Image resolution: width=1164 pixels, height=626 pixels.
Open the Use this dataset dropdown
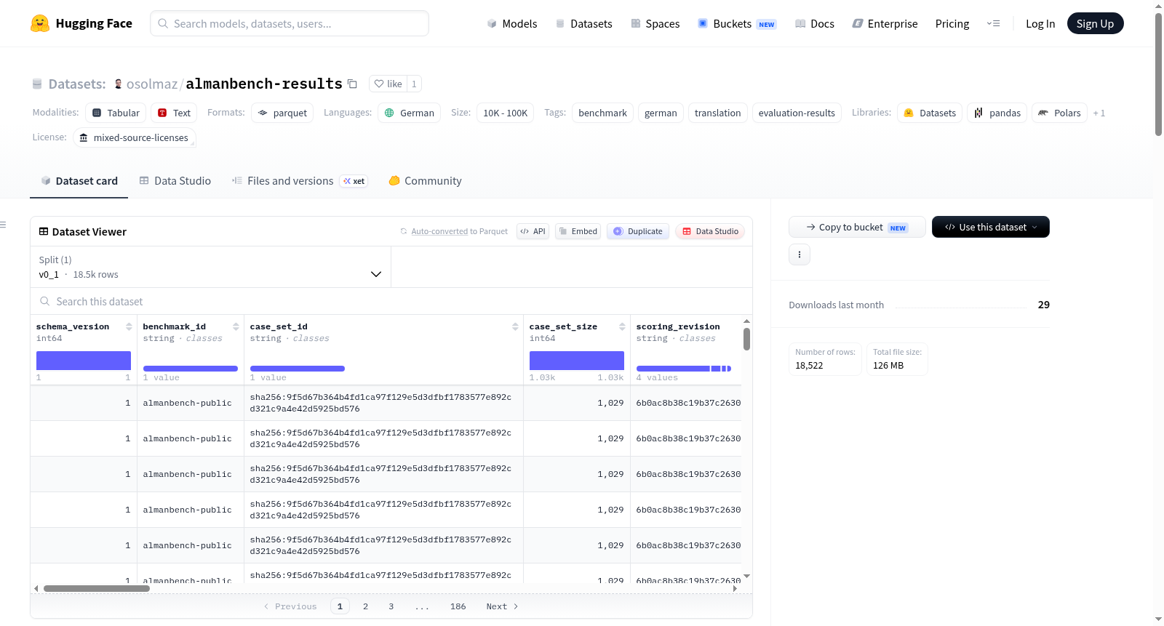(991, 227)
